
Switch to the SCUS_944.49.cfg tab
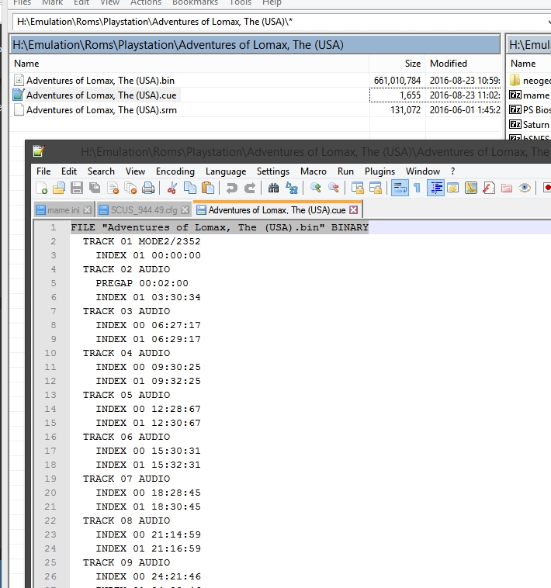[144, 210]
